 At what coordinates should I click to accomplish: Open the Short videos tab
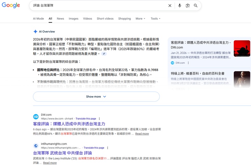tap(105, 19)
